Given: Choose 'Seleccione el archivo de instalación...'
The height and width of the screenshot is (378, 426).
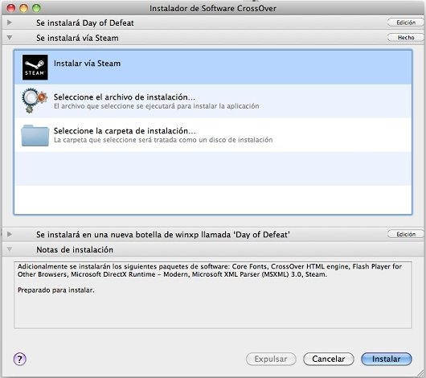Looking at the screenshot, I should click(213, 101).
